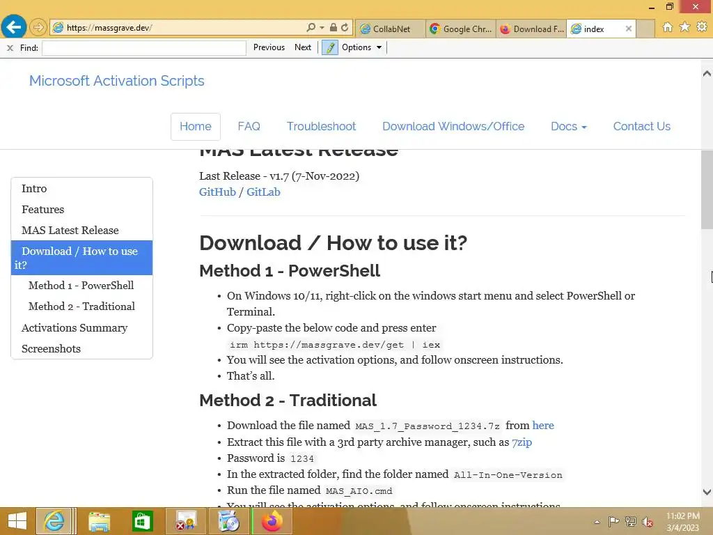Click the search magnifier in address bar
The width and height of the screenshot is (713, 535).
pyautogui.click(x=311, y=27)
